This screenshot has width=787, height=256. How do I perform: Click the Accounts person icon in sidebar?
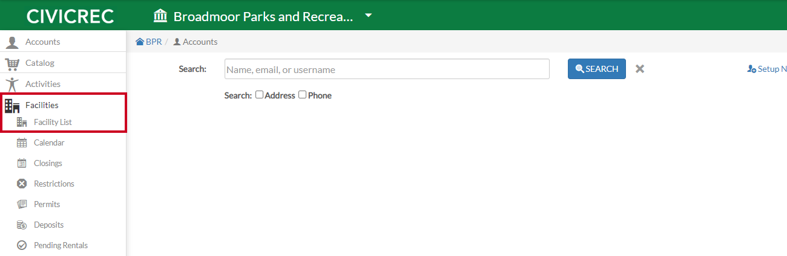[12, 42]
